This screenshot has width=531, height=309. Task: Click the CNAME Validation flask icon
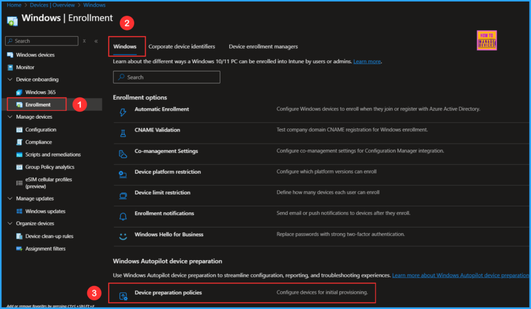pyautogui.click(x=123, y=133)
